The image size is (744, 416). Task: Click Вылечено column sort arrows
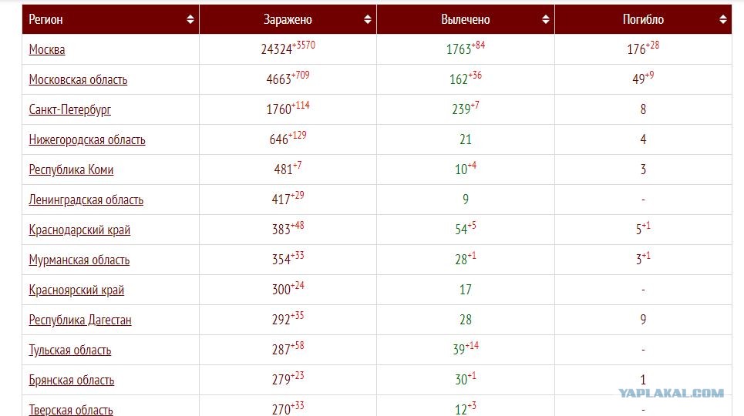[x=546, y=19]
